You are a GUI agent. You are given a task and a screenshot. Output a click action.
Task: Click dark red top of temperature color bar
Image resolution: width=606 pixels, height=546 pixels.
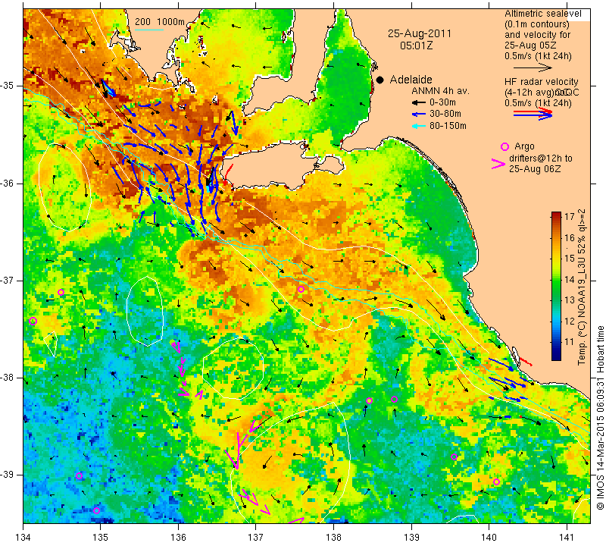pyautogui.click(x=556, y=215)
